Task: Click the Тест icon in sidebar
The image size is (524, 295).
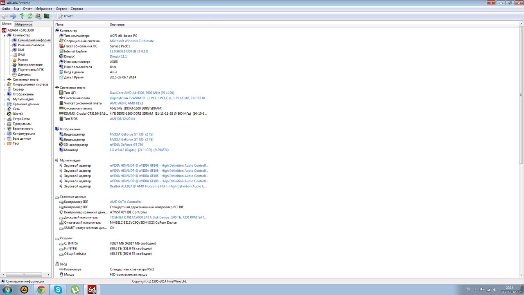Action: [9, 143]
